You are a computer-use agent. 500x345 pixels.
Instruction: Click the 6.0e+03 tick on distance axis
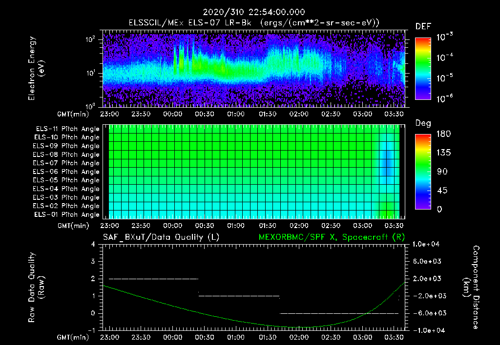[427, 261]
